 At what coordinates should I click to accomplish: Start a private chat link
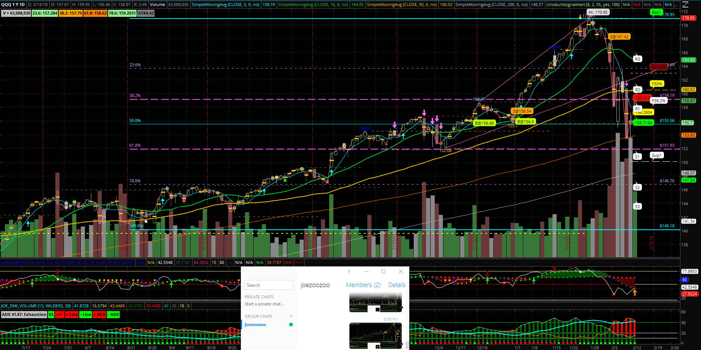(x=264, y=304)
